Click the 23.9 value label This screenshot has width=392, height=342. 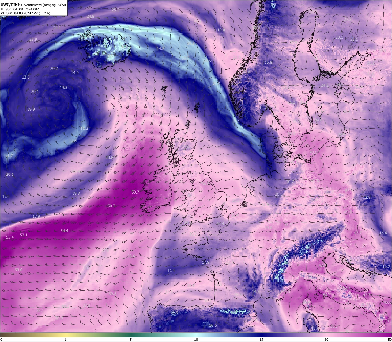coord(33,39)
